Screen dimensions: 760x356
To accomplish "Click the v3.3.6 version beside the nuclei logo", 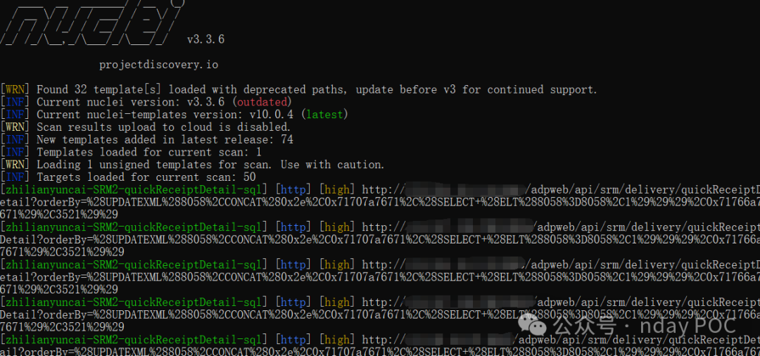I will click(x=206, y=39).
